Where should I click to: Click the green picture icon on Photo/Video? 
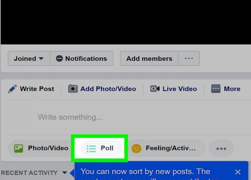click(19, 148)
